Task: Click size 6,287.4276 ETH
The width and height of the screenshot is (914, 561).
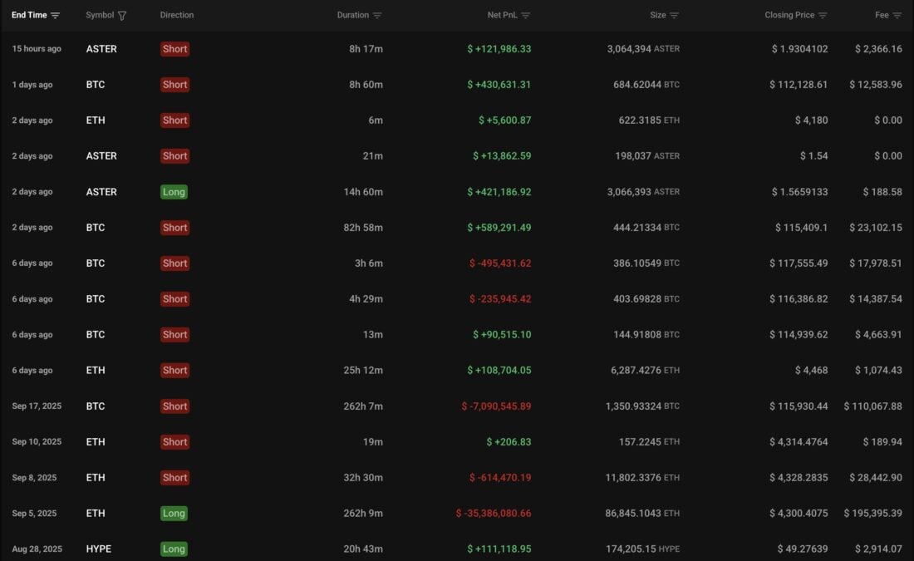Action: [x=646, y=371]
